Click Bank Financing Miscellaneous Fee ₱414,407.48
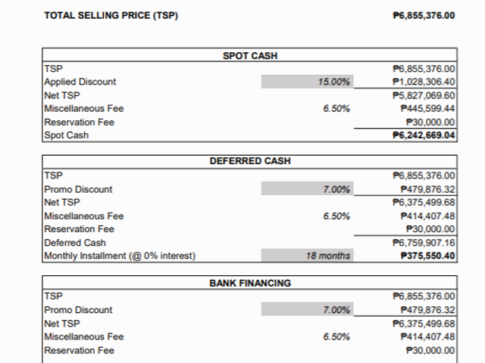The width and height of the screenshot is (485, 363). coord(427,337)
